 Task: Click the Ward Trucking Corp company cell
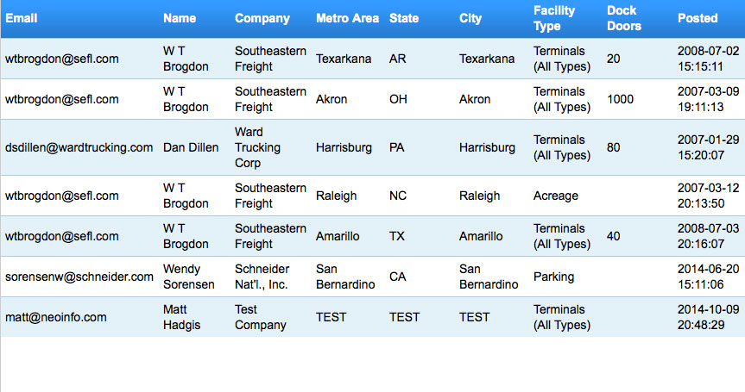click(x=257, y=147)
